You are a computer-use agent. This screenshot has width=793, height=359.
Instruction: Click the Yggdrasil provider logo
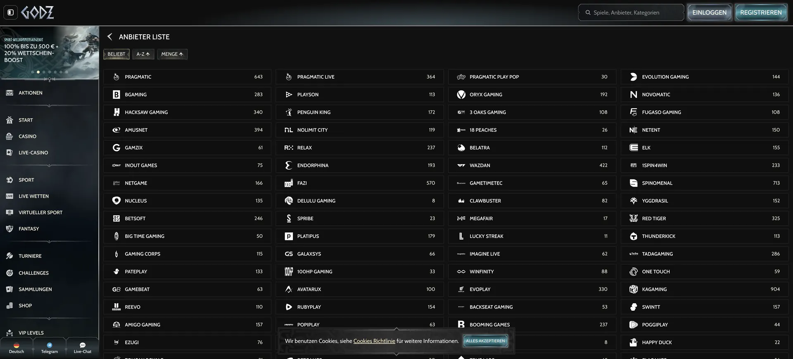tap(634, 201)
